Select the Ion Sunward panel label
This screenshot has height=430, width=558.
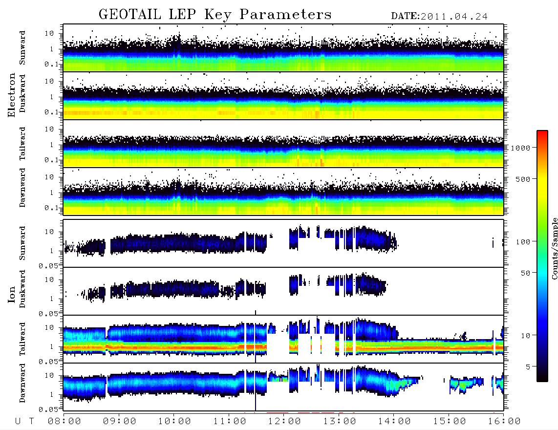[22, 243]
